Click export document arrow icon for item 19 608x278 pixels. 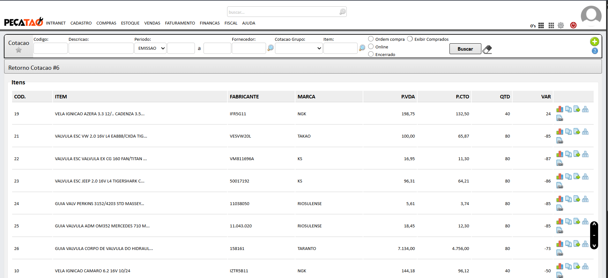point(577,109)
